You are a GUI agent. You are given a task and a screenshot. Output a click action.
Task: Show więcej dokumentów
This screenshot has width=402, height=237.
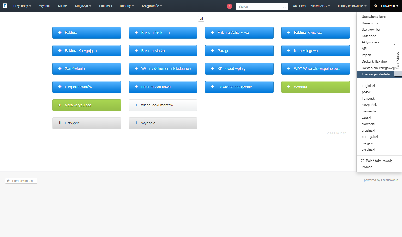163,105
